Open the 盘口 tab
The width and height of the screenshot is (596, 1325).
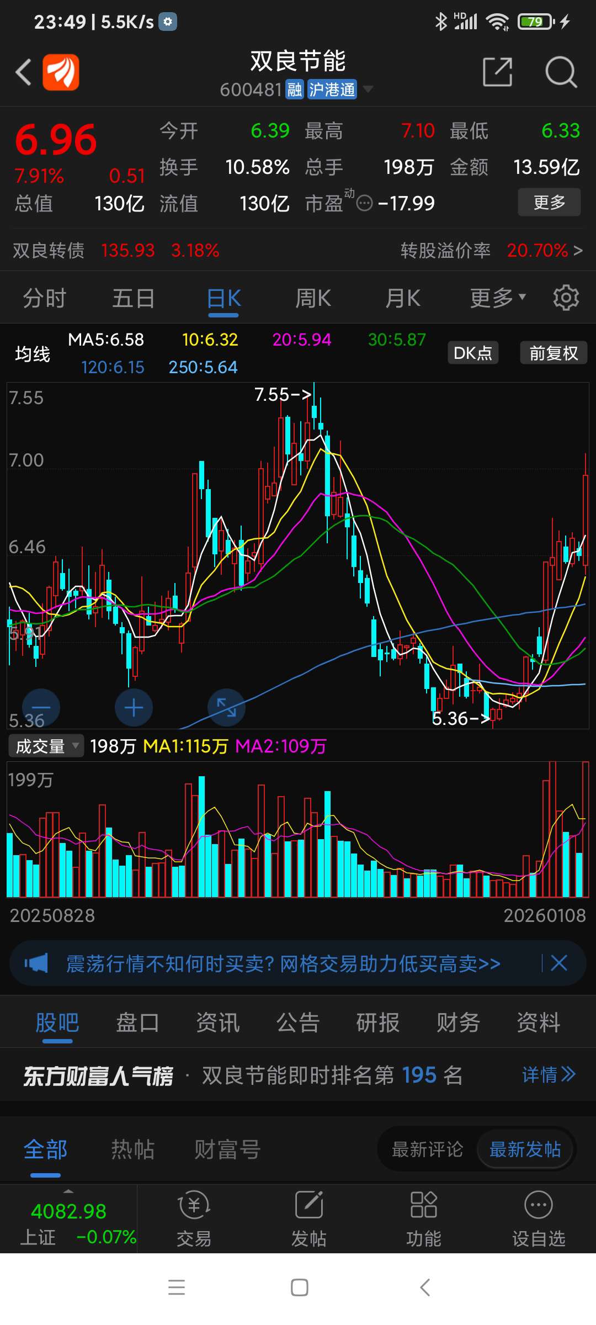pyautogui.click(x=137, y=1023)
